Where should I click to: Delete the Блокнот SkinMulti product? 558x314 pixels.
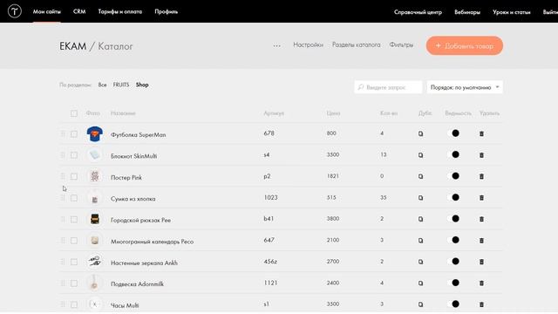point(481,155)
